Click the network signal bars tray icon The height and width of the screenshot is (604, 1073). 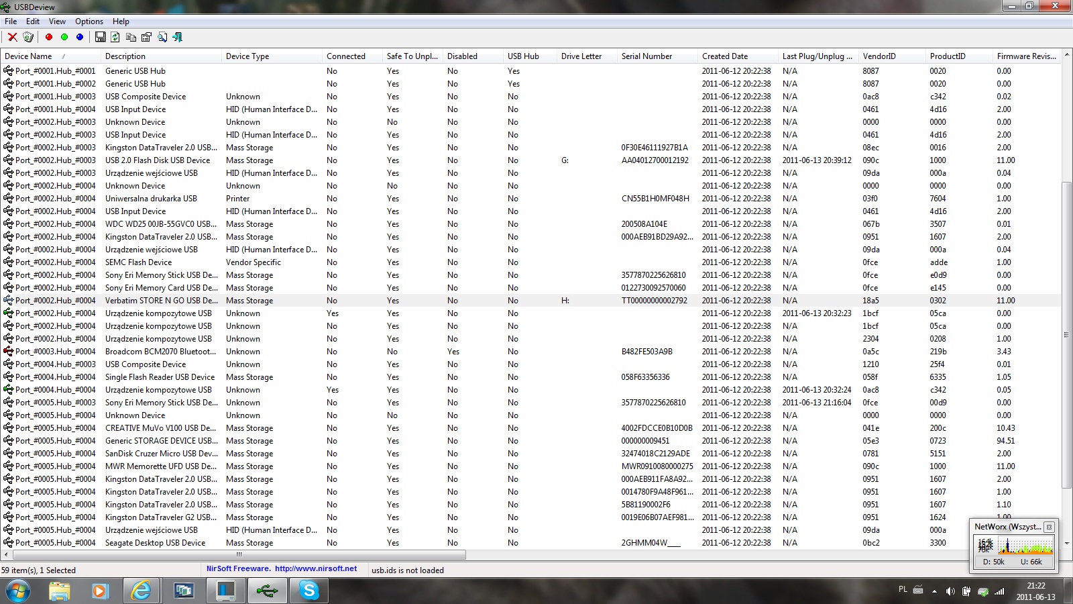coord(999,591)
